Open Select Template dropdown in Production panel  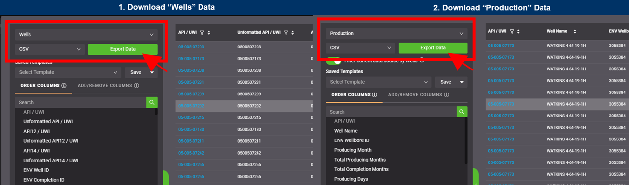tap(379, 82)
